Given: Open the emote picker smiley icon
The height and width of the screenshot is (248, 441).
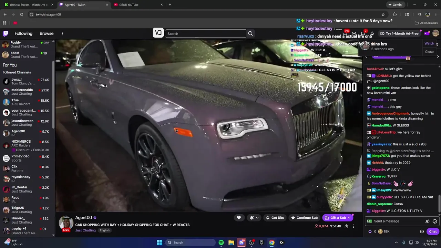Looking at the screenshot, I should tap(435, 221).
